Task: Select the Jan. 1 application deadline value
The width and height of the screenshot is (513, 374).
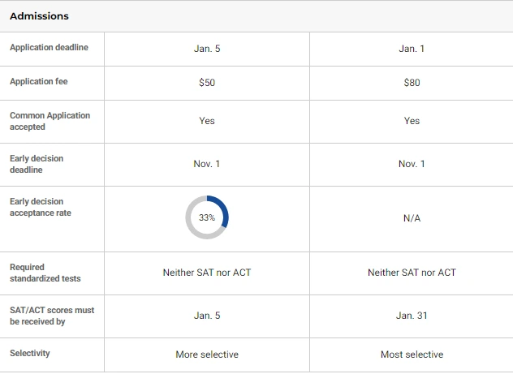Action: click(412, 49)
